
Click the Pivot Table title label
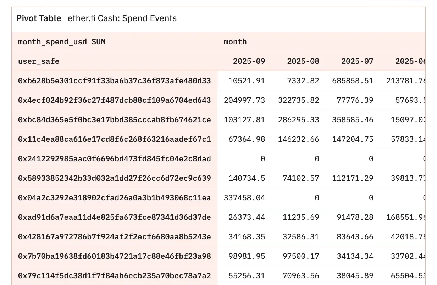39,18
